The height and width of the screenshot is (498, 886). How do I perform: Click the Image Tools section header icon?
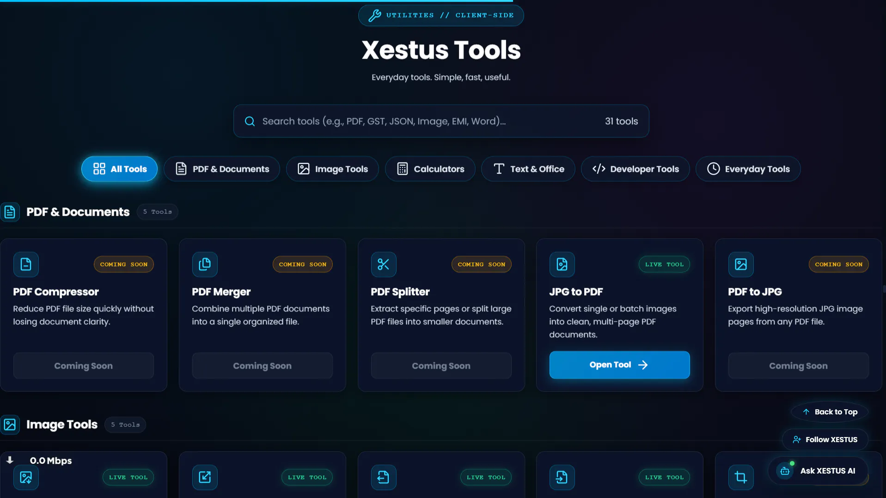(10, 425)
